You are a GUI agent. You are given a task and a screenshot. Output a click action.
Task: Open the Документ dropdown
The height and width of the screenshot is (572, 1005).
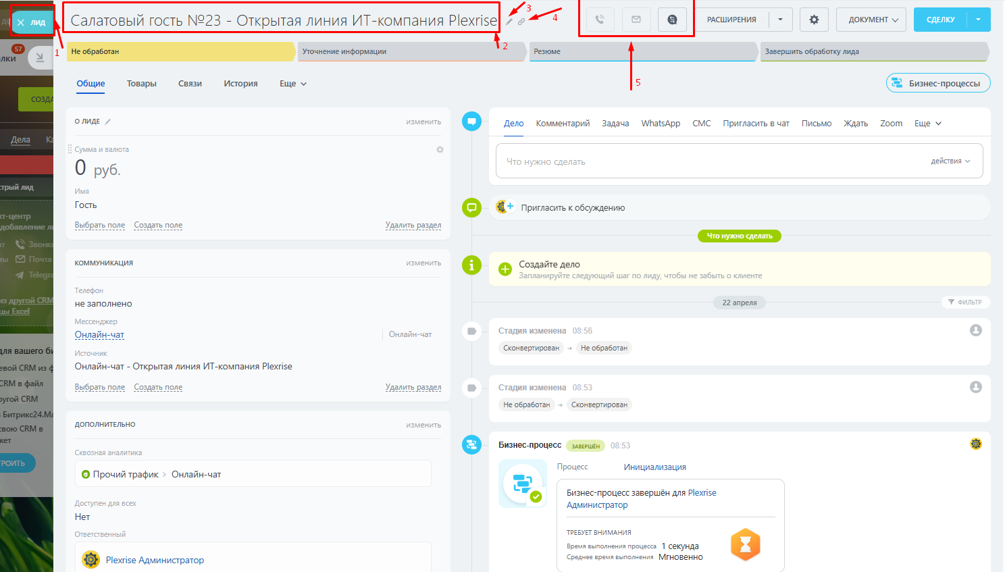click(x=873, y=20)
